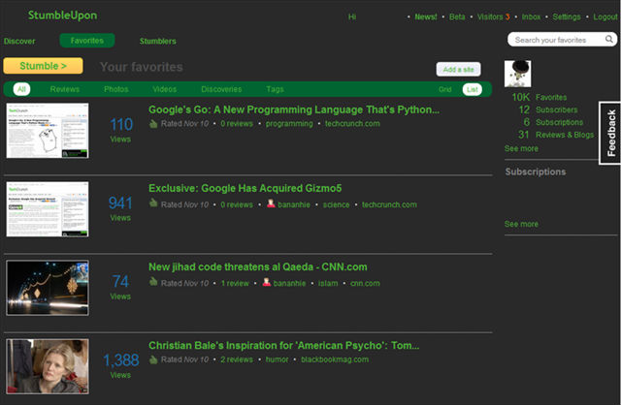Click the Logout link

[x=605, y=17]
